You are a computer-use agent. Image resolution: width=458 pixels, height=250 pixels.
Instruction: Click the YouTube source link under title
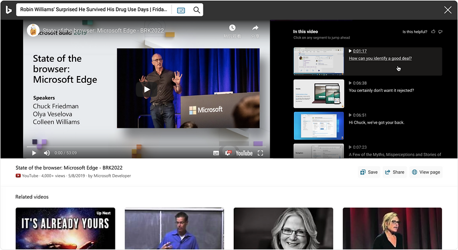click(27, 176)
